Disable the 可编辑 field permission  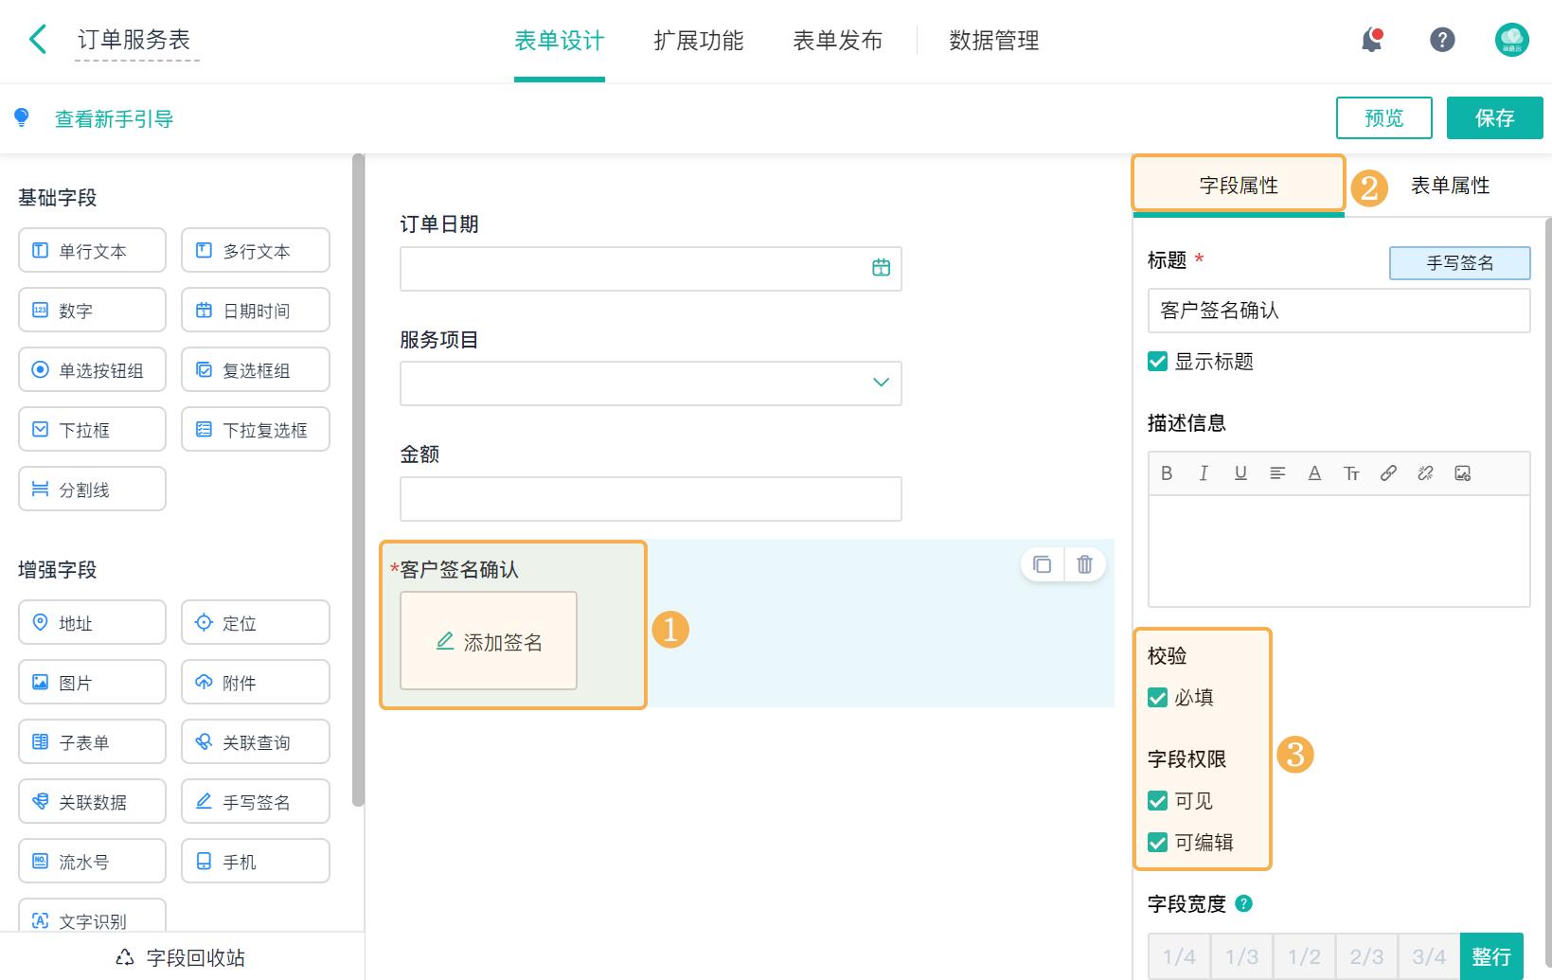(1156, 843)
